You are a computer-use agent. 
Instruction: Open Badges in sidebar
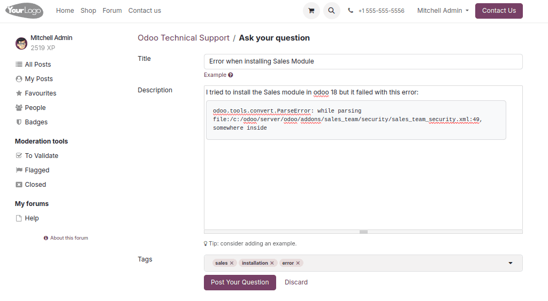pos(36,122)
